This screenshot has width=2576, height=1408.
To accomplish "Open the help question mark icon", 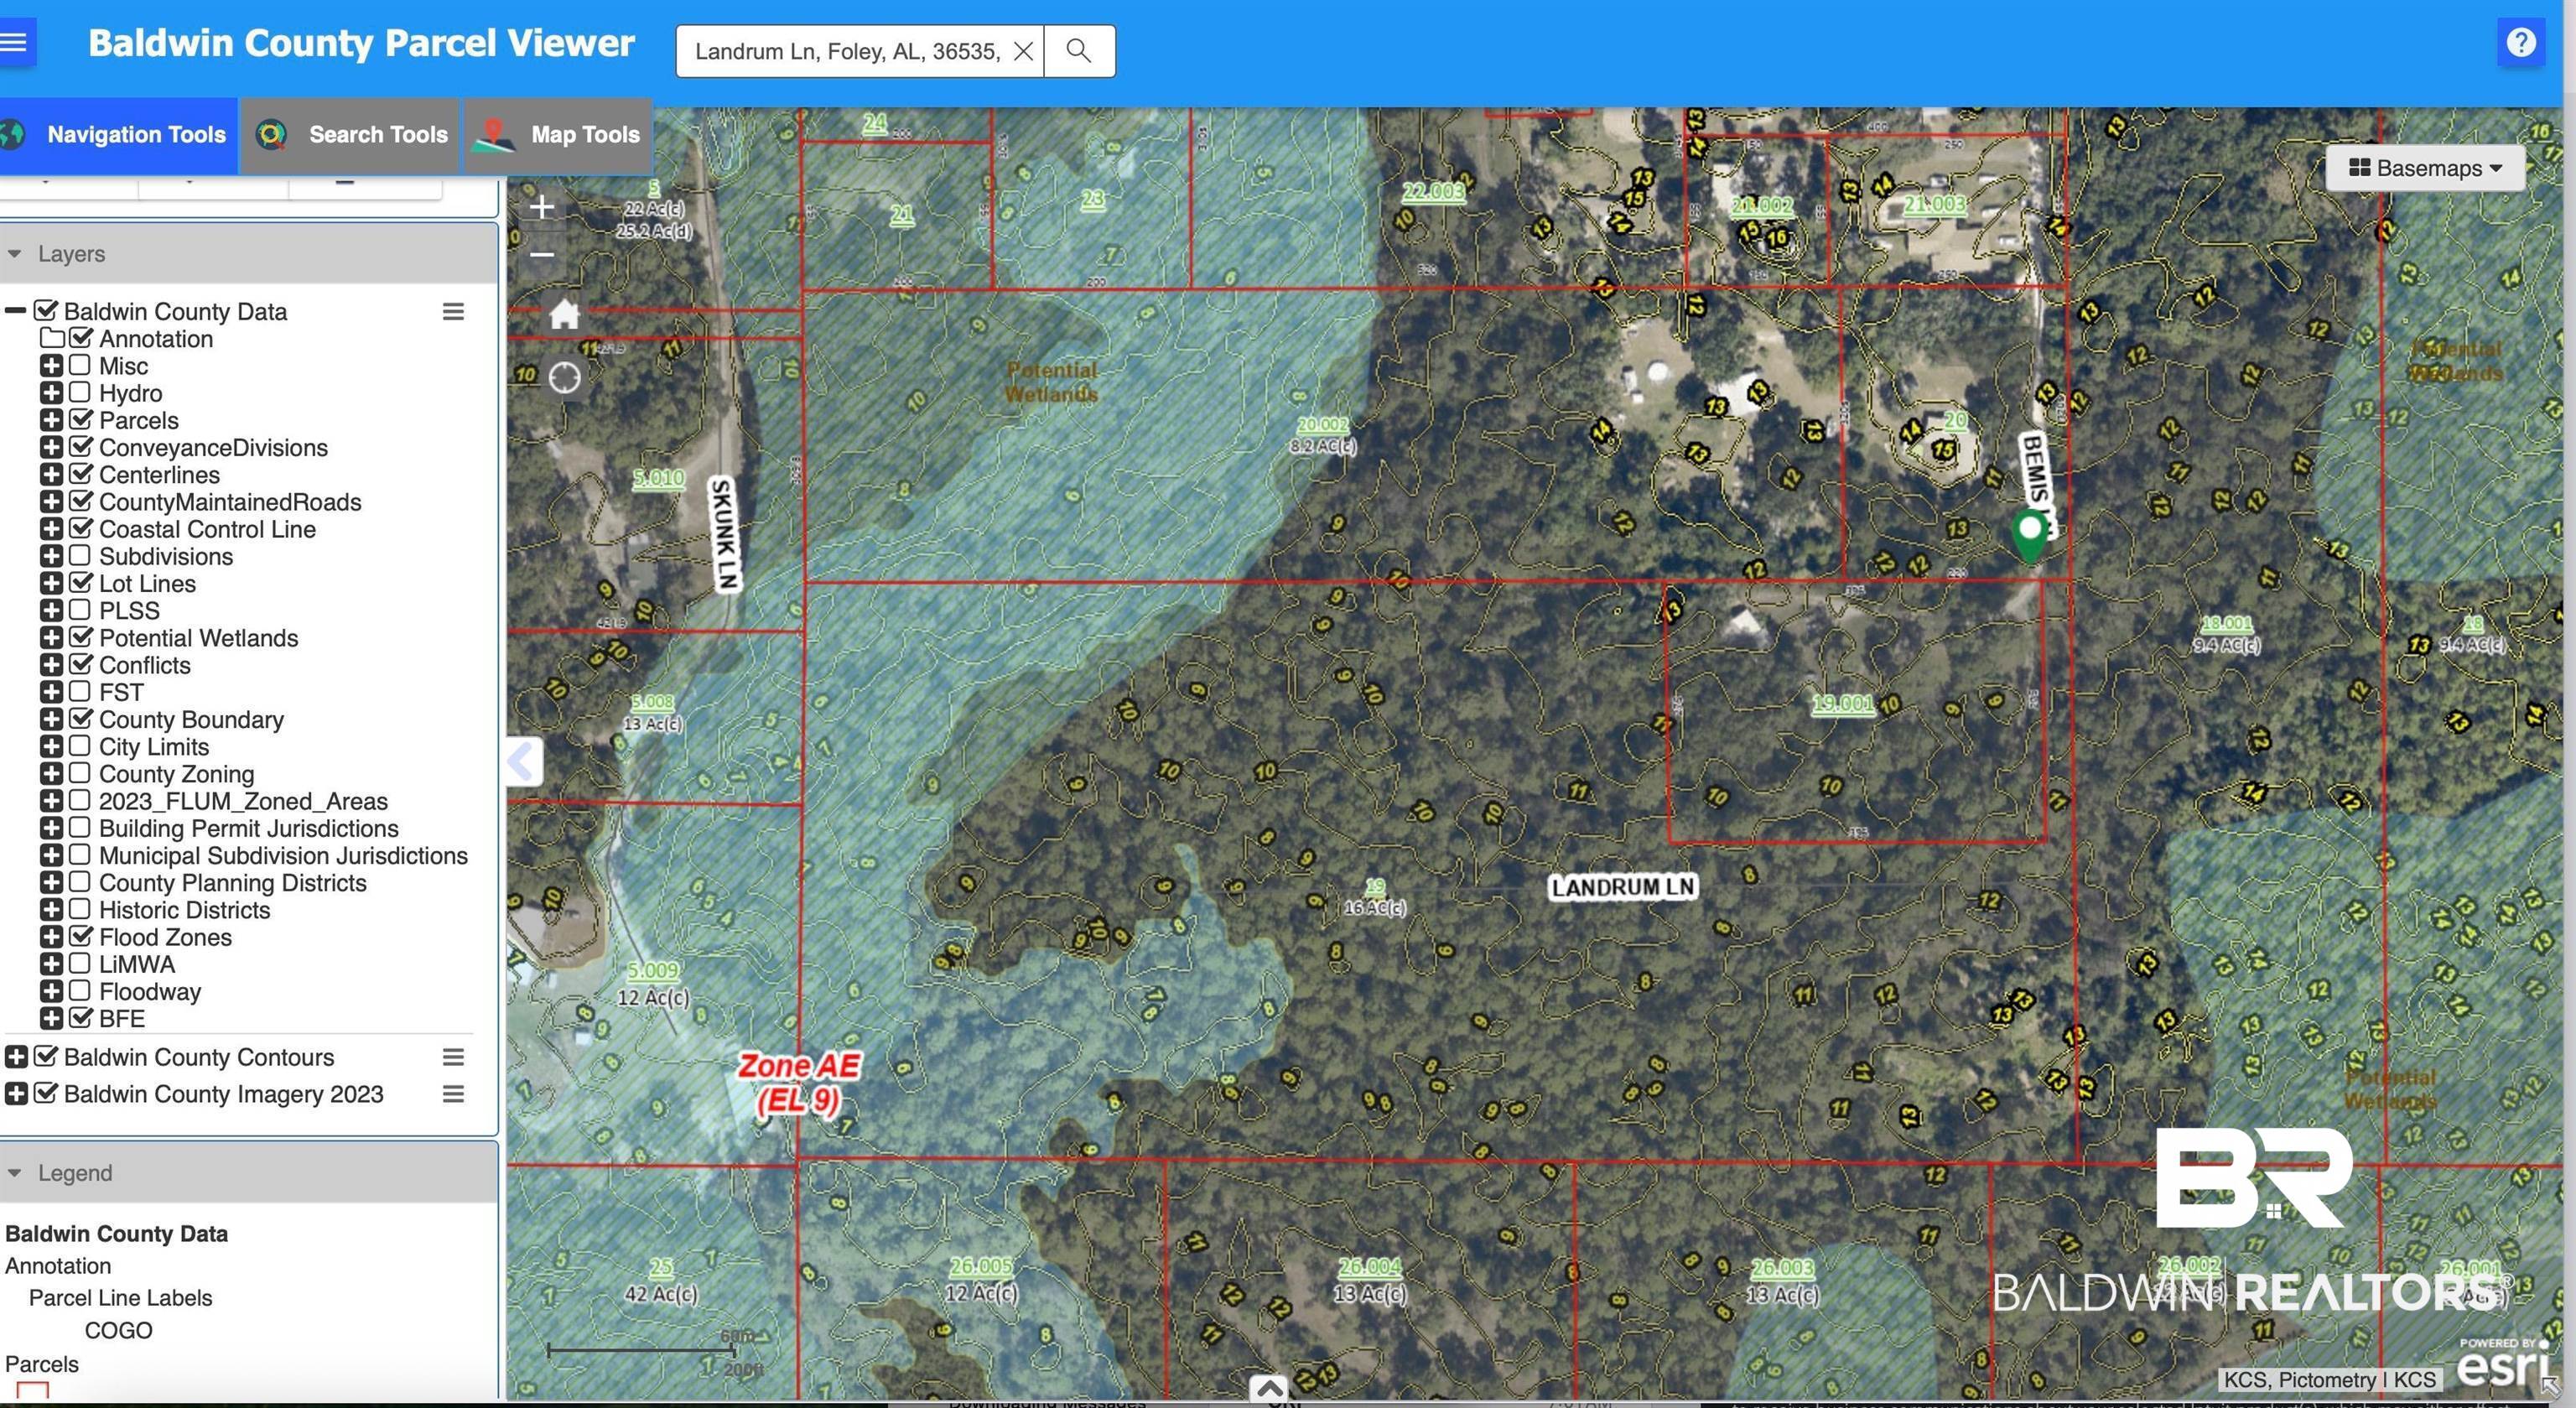I will [2520, 43].
